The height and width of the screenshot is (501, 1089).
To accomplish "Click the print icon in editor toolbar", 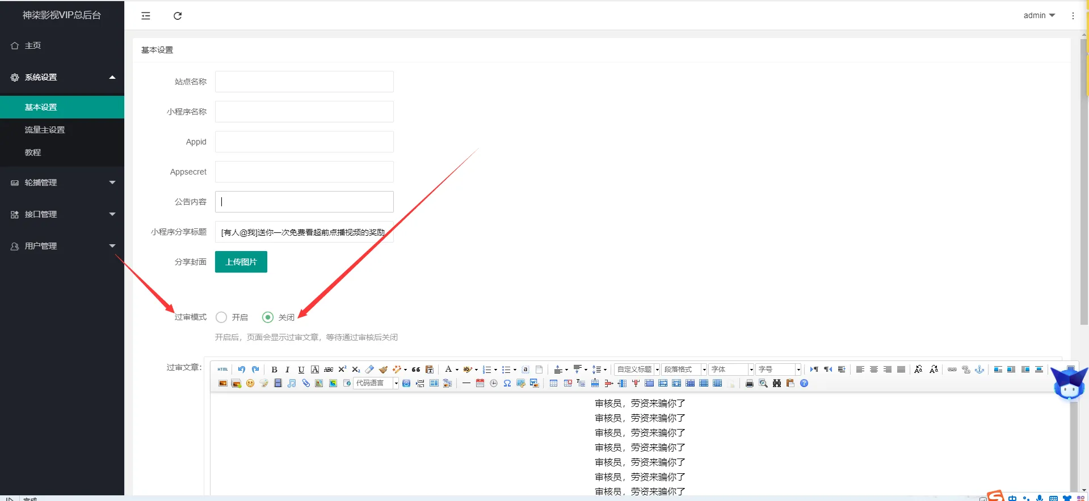I will pos(749,384).
